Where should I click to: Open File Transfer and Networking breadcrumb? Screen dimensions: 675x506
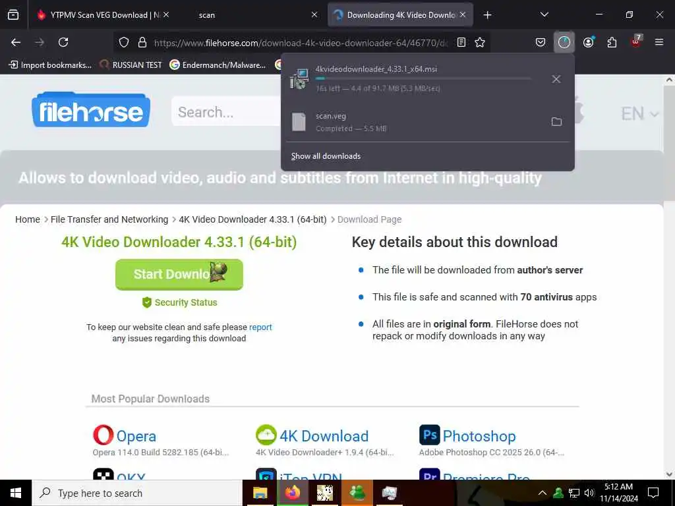point(109,219)
